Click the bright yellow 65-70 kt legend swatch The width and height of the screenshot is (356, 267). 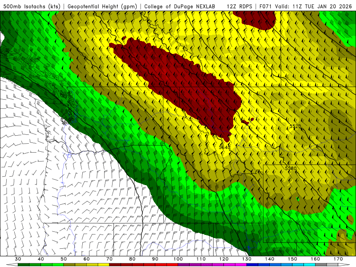104,265
